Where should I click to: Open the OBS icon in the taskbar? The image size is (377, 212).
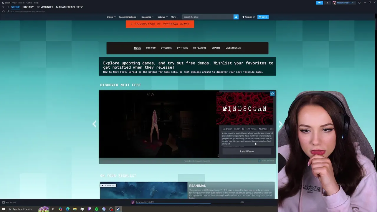click(111, 209)
